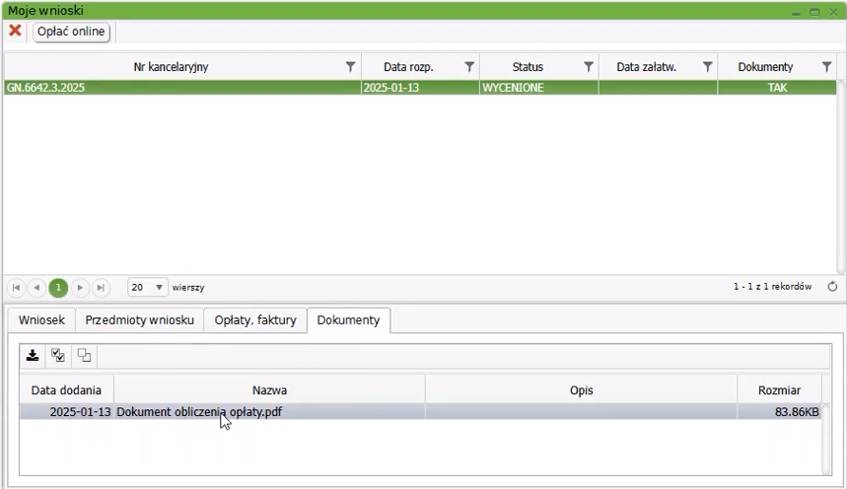Go to the next page of records
This screenshot has height=489, width=847.
coord(80,287)
